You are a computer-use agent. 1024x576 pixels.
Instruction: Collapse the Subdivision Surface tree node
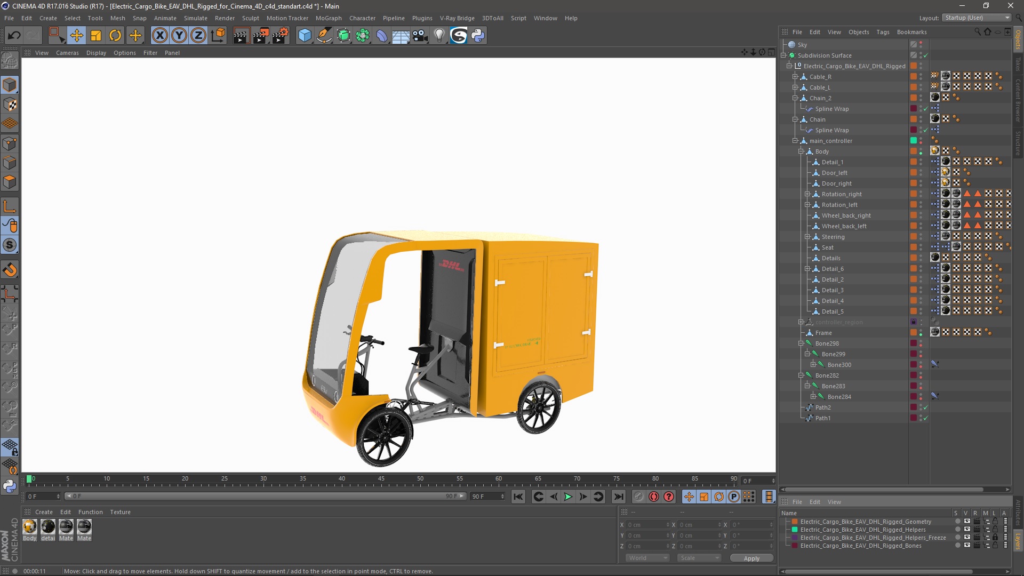tap(783, 55)
